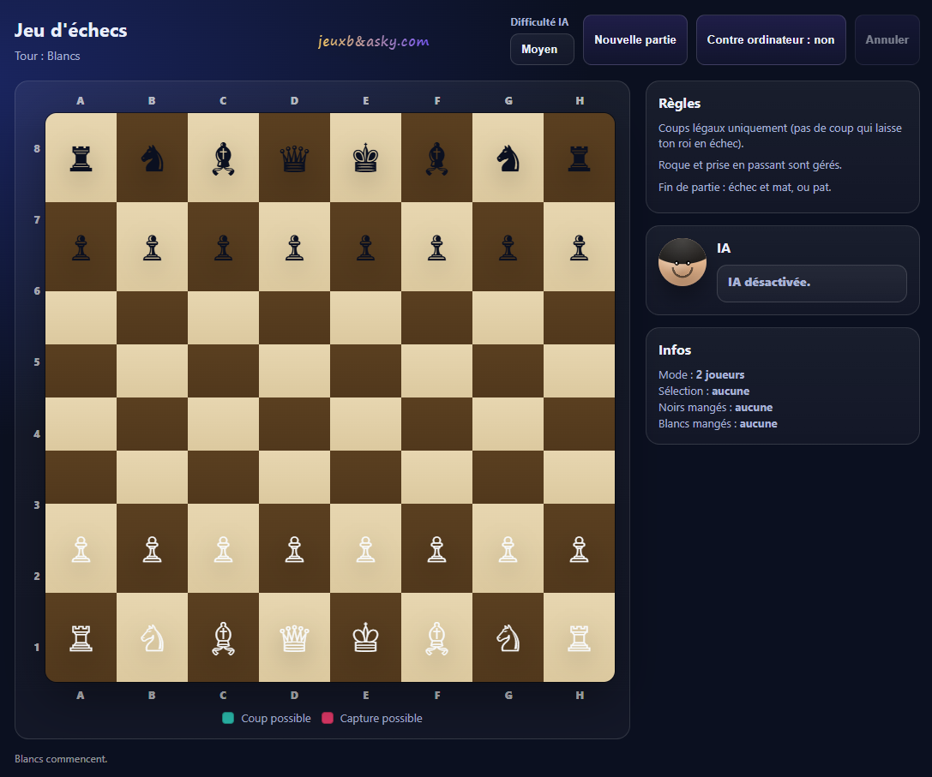Select the white pawn on E2
The height and width of the screenshot is (777, 932).
[x=366, y=549]
